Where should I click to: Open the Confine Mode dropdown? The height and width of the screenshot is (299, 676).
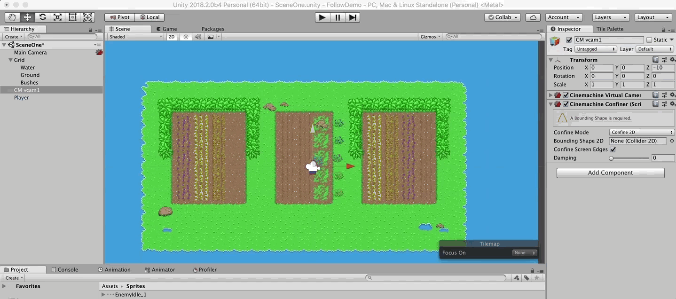pos(642,133)
